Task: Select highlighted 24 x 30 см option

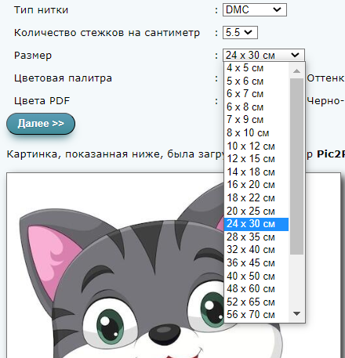Action: 256,224
